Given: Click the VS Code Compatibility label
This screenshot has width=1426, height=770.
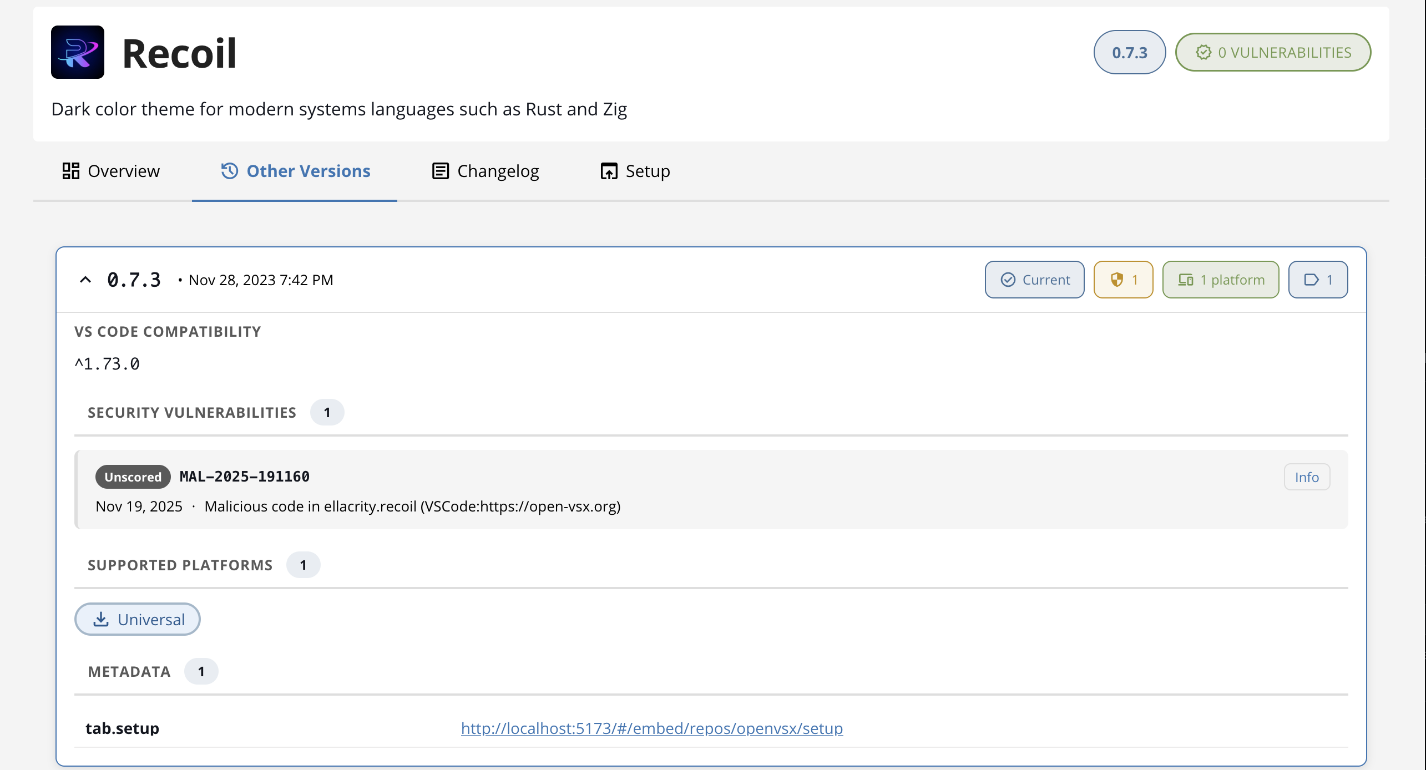Looking at the screenshot, I should (x=168, y=332).
